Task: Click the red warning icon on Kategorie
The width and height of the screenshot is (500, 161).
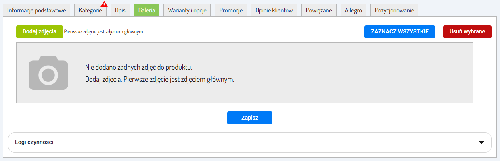Action: tap(104, 5)
